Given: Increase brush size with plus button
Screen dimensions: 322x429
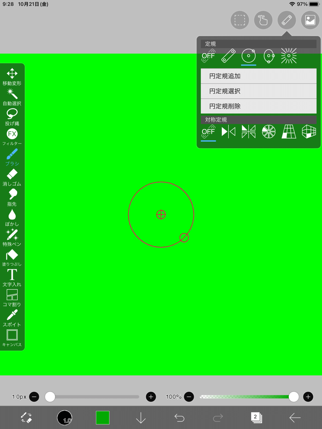Looking at the screenshot, I should pyautogui.click(x=151, y=397).
